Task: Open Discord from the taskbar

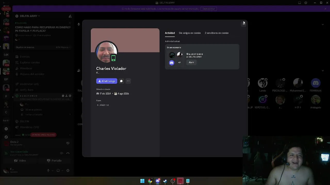Action: (158, 181)
